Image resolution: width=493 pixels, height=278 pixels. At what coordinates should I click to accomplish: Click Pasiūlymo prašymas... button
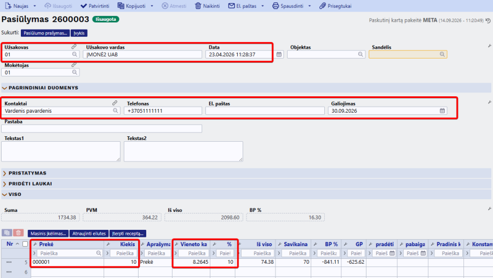[x=45, y=33]
